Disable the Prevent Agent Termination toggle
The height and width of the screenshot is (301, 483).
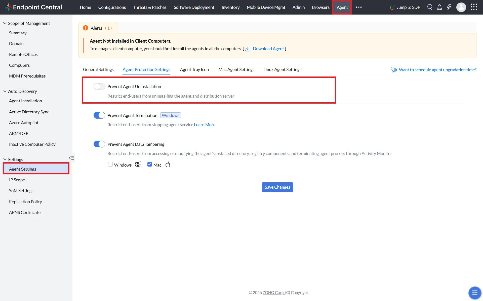[99, 115]
